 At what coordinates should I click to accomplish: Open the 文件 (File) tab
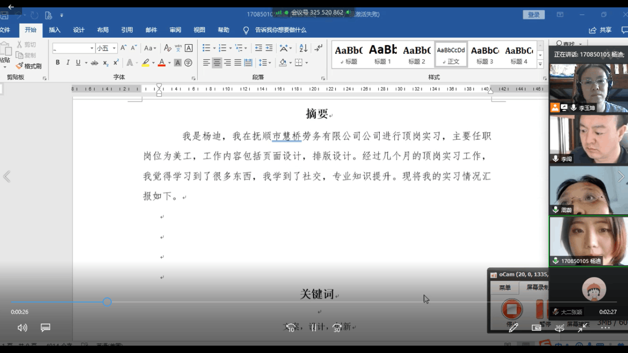[x=4, y=30]
